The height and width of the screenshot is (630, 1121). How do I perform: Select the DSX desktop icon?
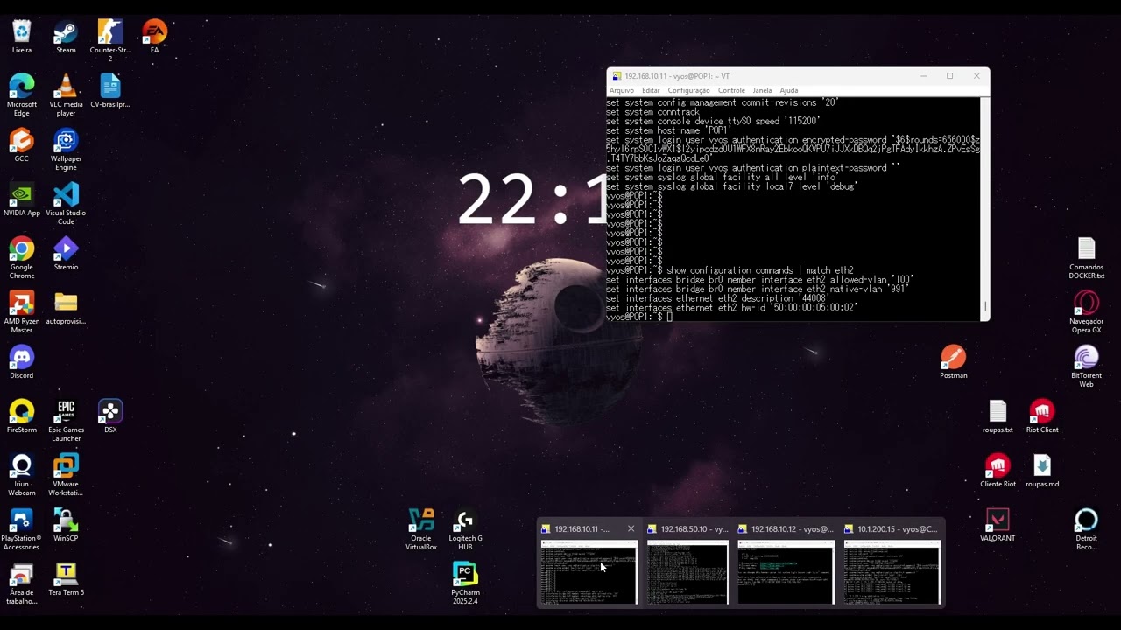pyautogui.click(x=110, y=416)
